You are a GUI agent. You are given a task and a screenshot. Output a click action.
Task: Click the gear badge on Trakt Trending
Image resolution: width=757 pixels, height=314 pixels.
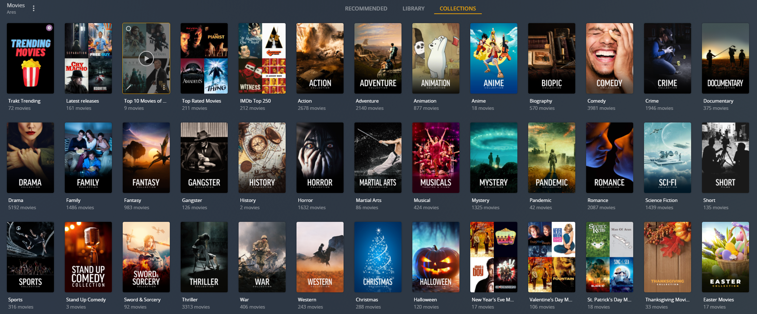[49, 28]
